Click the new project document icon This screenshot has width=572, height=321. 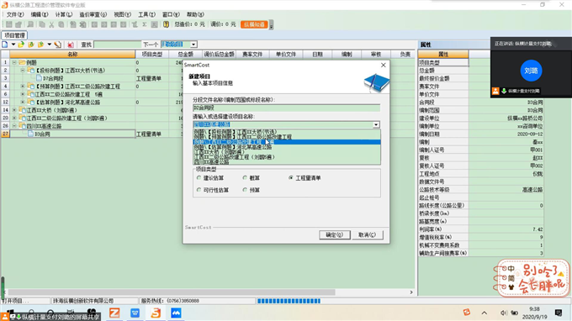[5, 45]
